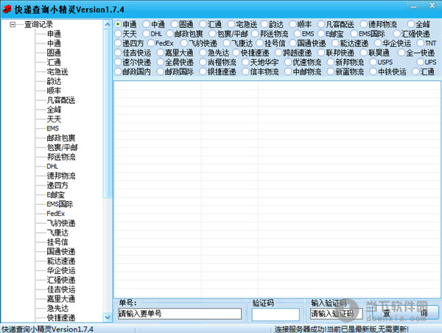Viewport: 442px width, 333px height.
Task: Collapse the 查询记录 tree root
Action: pyautogui.click(x=13, y=24)
